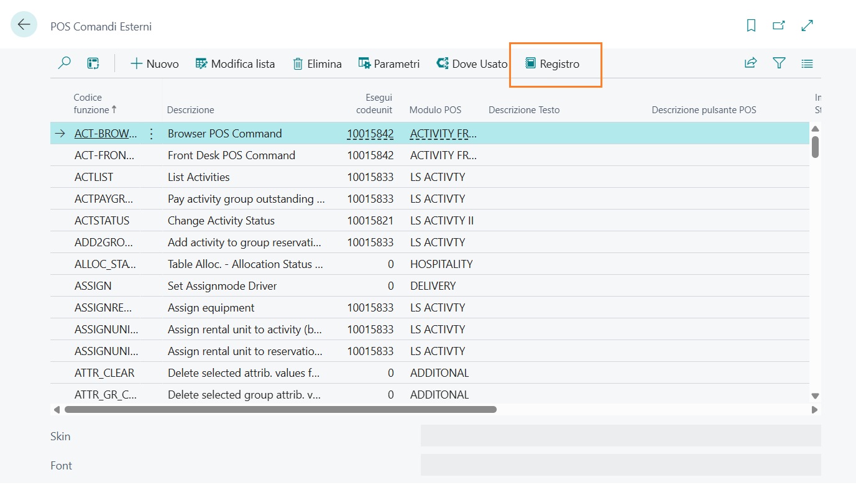The height and width of the screenshot is (485, 856).
Task: Click ADDITONAL module in ATTR_CLEAR row
Action: click(x=440, y=373)
